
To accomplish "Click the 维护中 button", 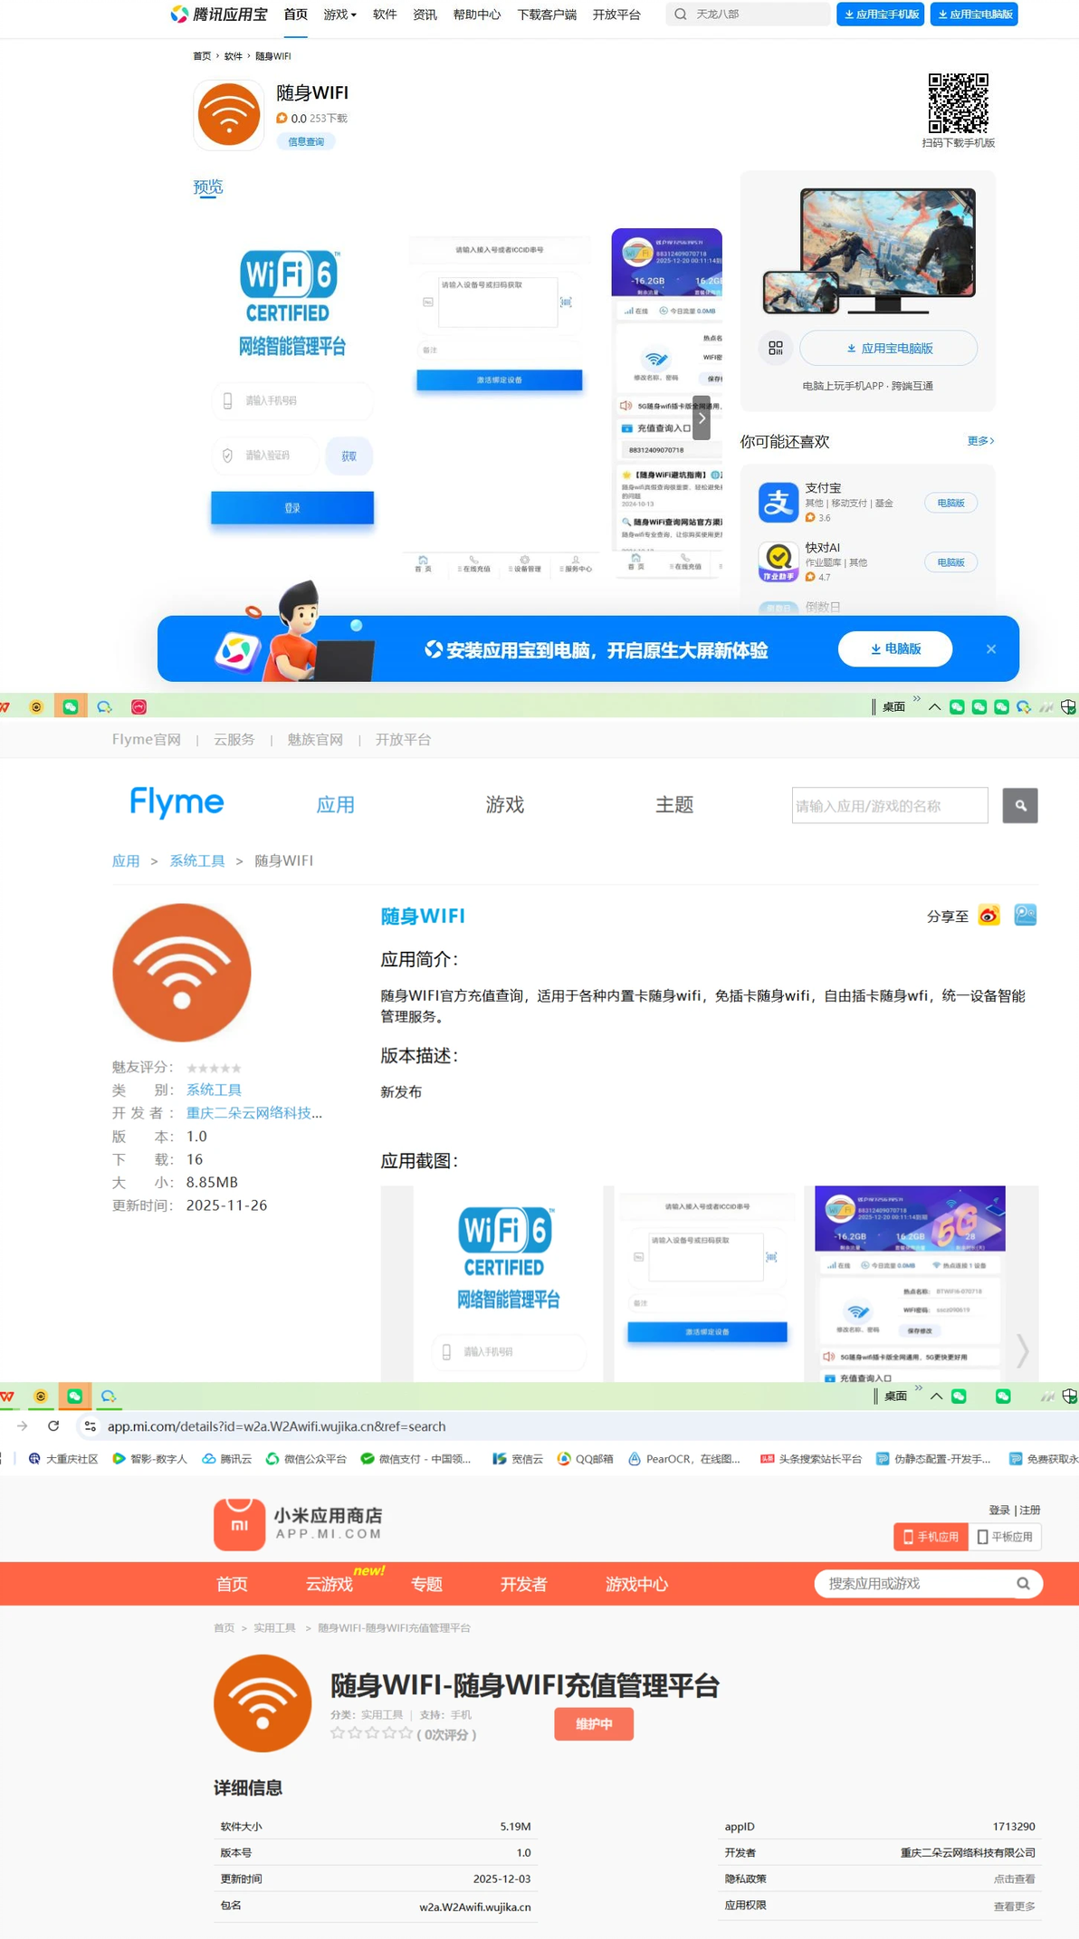I will point(594,1723).
